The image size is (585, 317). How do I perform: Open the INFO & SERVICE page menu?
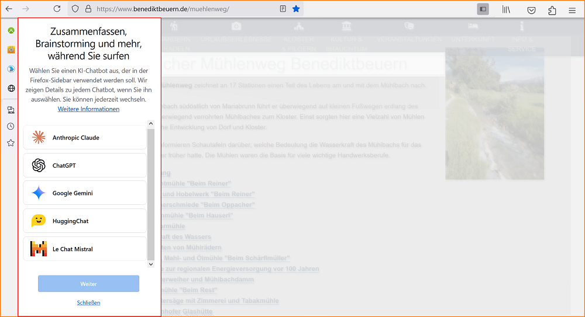click(522, 37)
